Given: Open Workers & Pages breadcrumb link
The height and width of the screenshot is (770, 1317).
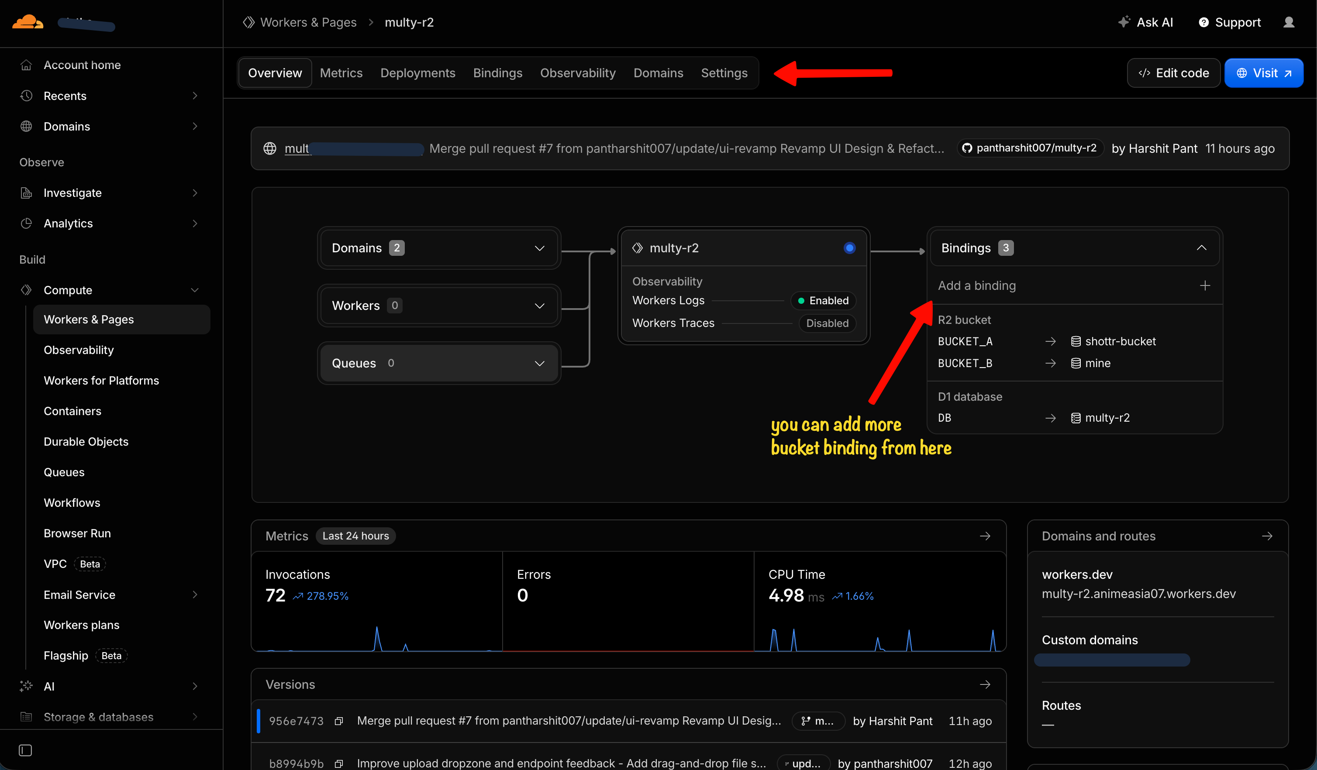Looking at the screenshot, I should (308, 22).
